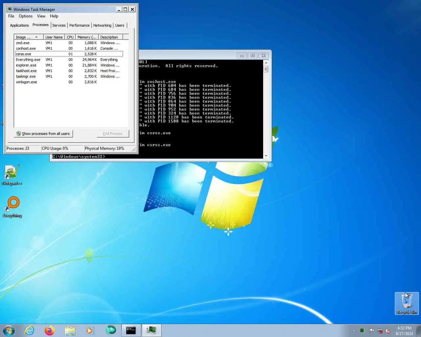Click the Command Prompt scrollbar thumb
This screenshot has height=337, width=421.
[x=266, y=69]
